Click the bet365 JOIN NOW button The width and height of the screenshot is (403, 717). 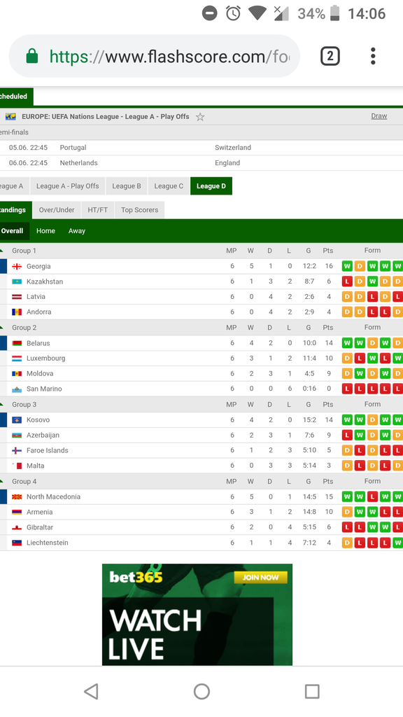[x=260, y=577]
